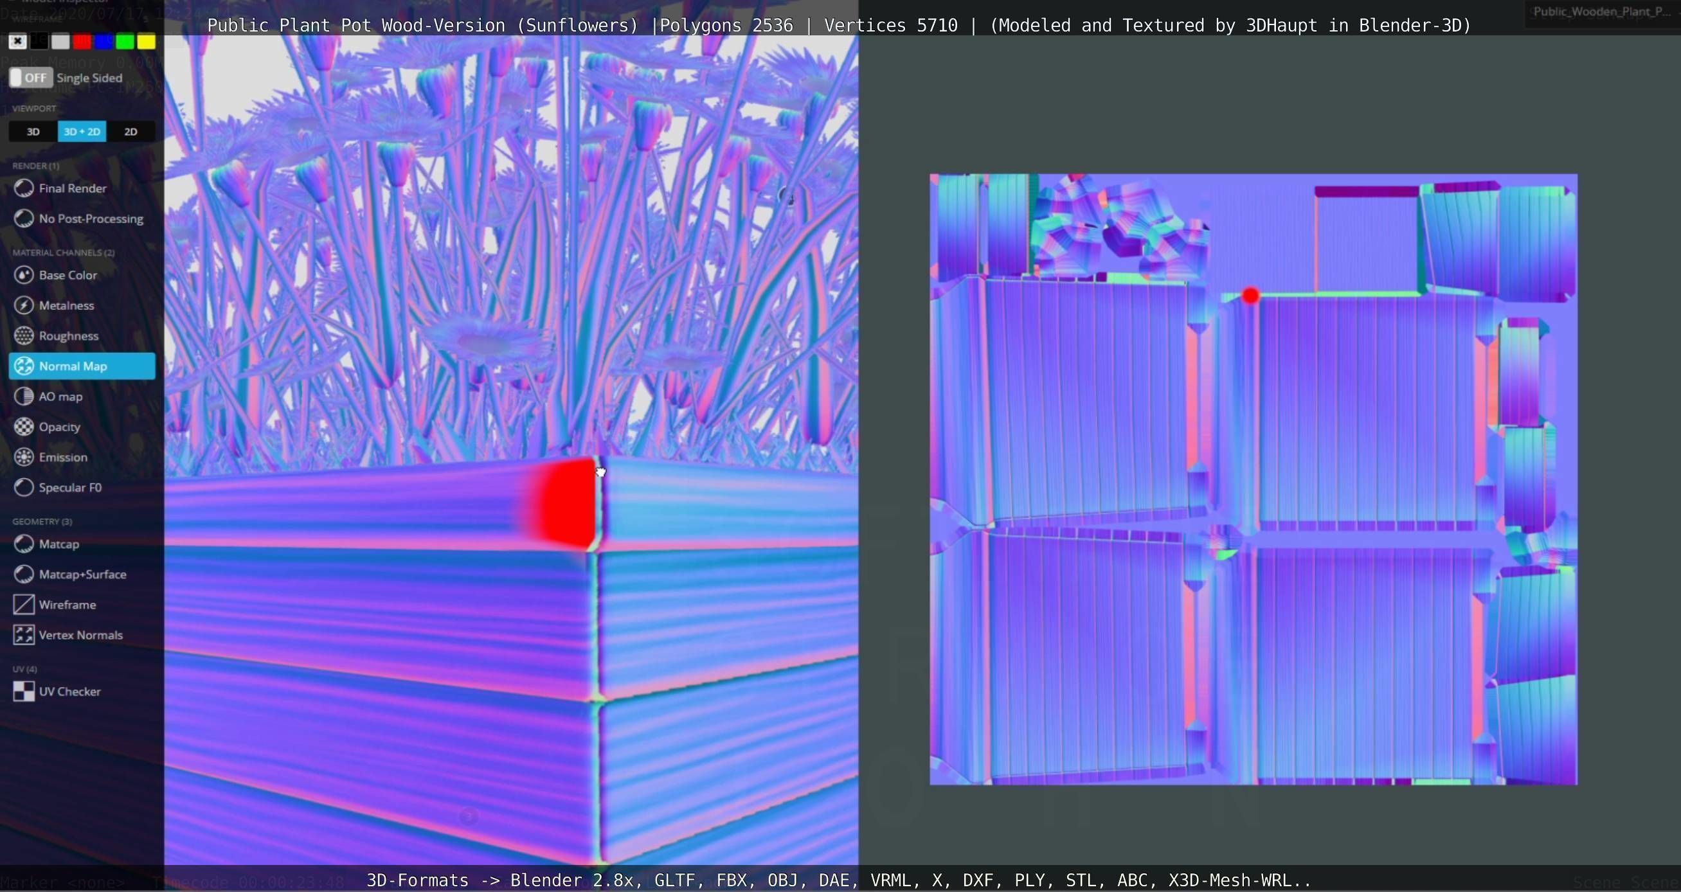The height and width of the screenshot is (892, 1681).
Task: Select the Emission channel icon
Action: (x=24, y=457)
